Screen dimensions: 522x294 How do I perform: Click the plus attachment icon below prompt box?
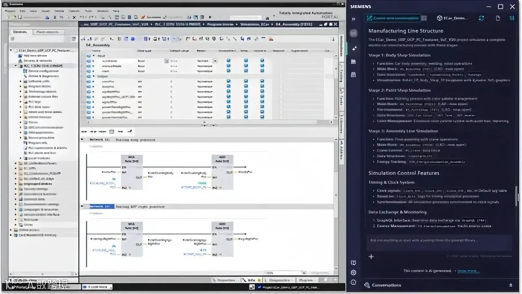[371, 257]
